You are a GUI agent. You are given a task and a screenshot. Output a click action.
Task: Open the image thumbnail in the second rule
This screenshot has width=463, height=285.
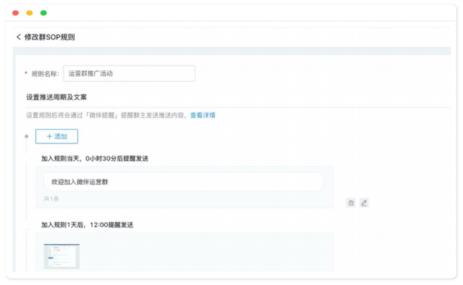coord(61,256)
